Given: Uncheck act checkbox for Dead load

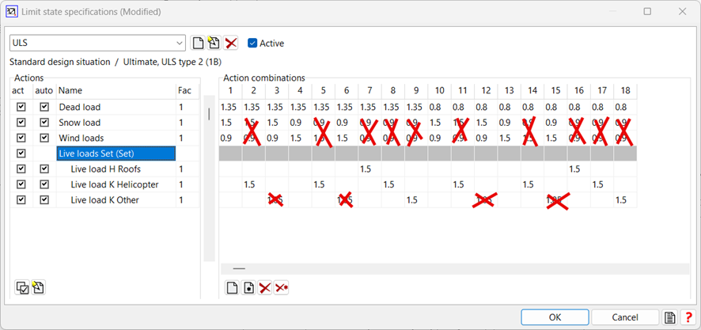Looking at the screenshot, I should click(21, 107).
